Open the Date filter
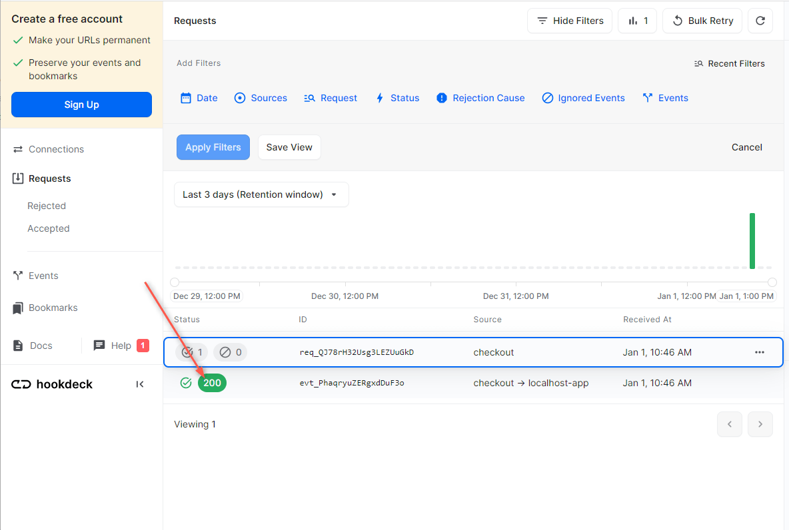 click(198, 98)
